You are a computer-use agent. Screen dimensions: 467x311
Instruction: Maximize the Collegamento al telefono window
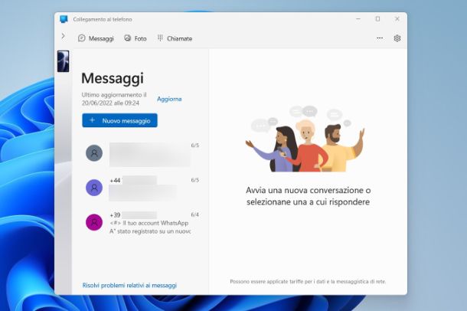coord(377,18)
